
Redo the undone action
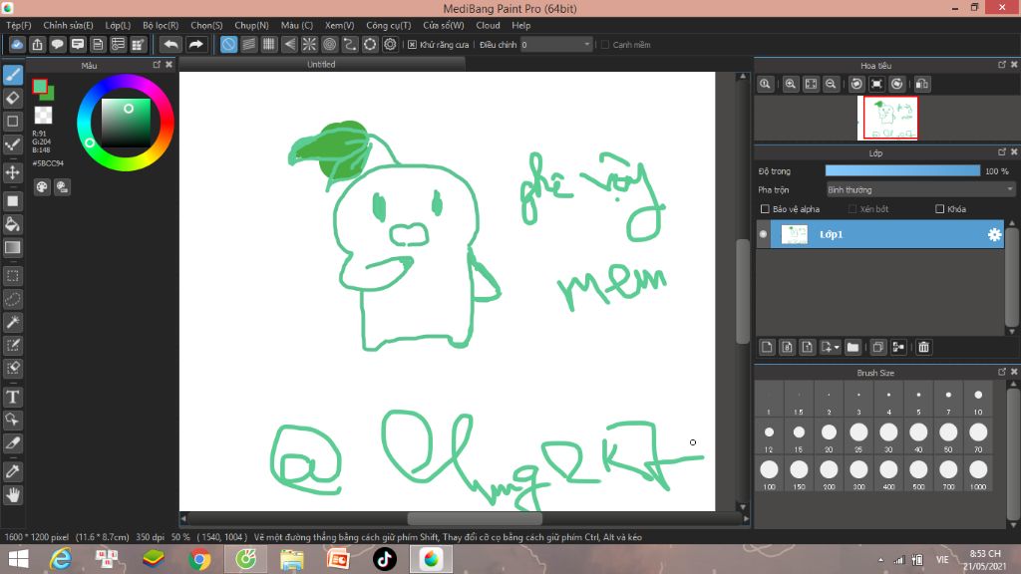click(x=195, y=44)
